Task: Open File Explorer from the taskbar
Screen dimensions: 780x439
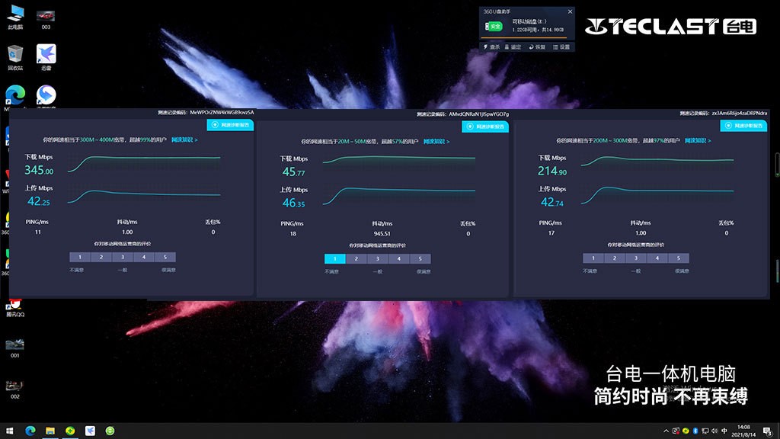Action: (x=50, y=431)
